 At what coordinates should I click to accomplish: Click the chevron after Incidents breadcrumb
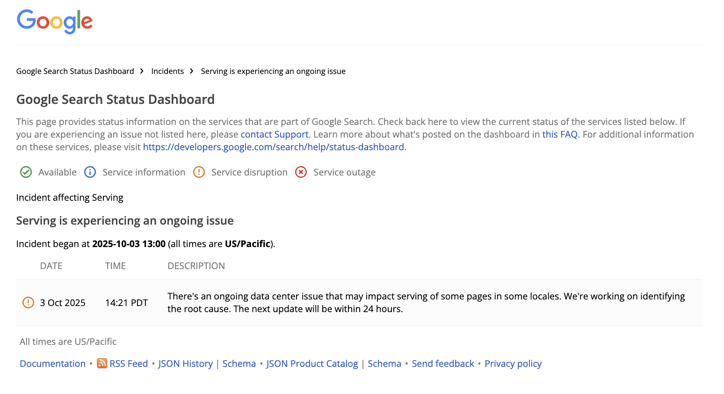192,71
